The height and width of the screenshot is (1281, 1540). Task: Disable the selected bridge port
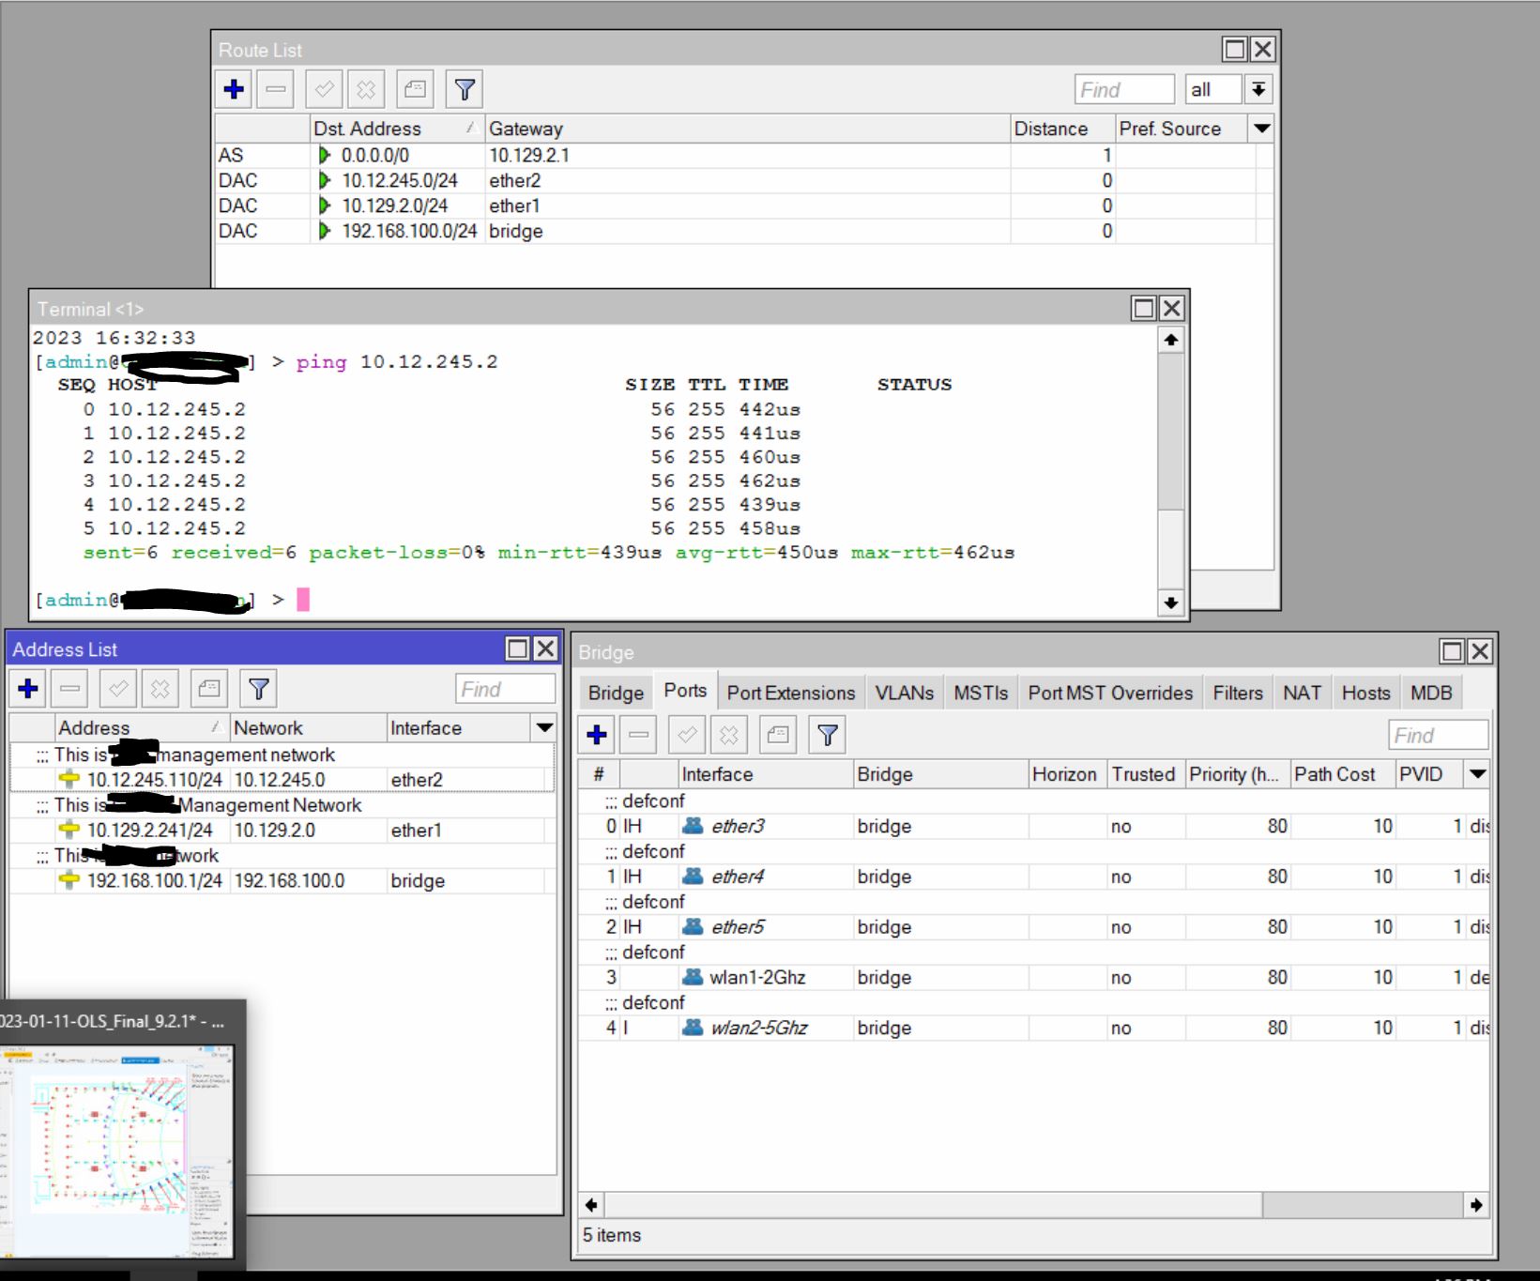point(729,735)
